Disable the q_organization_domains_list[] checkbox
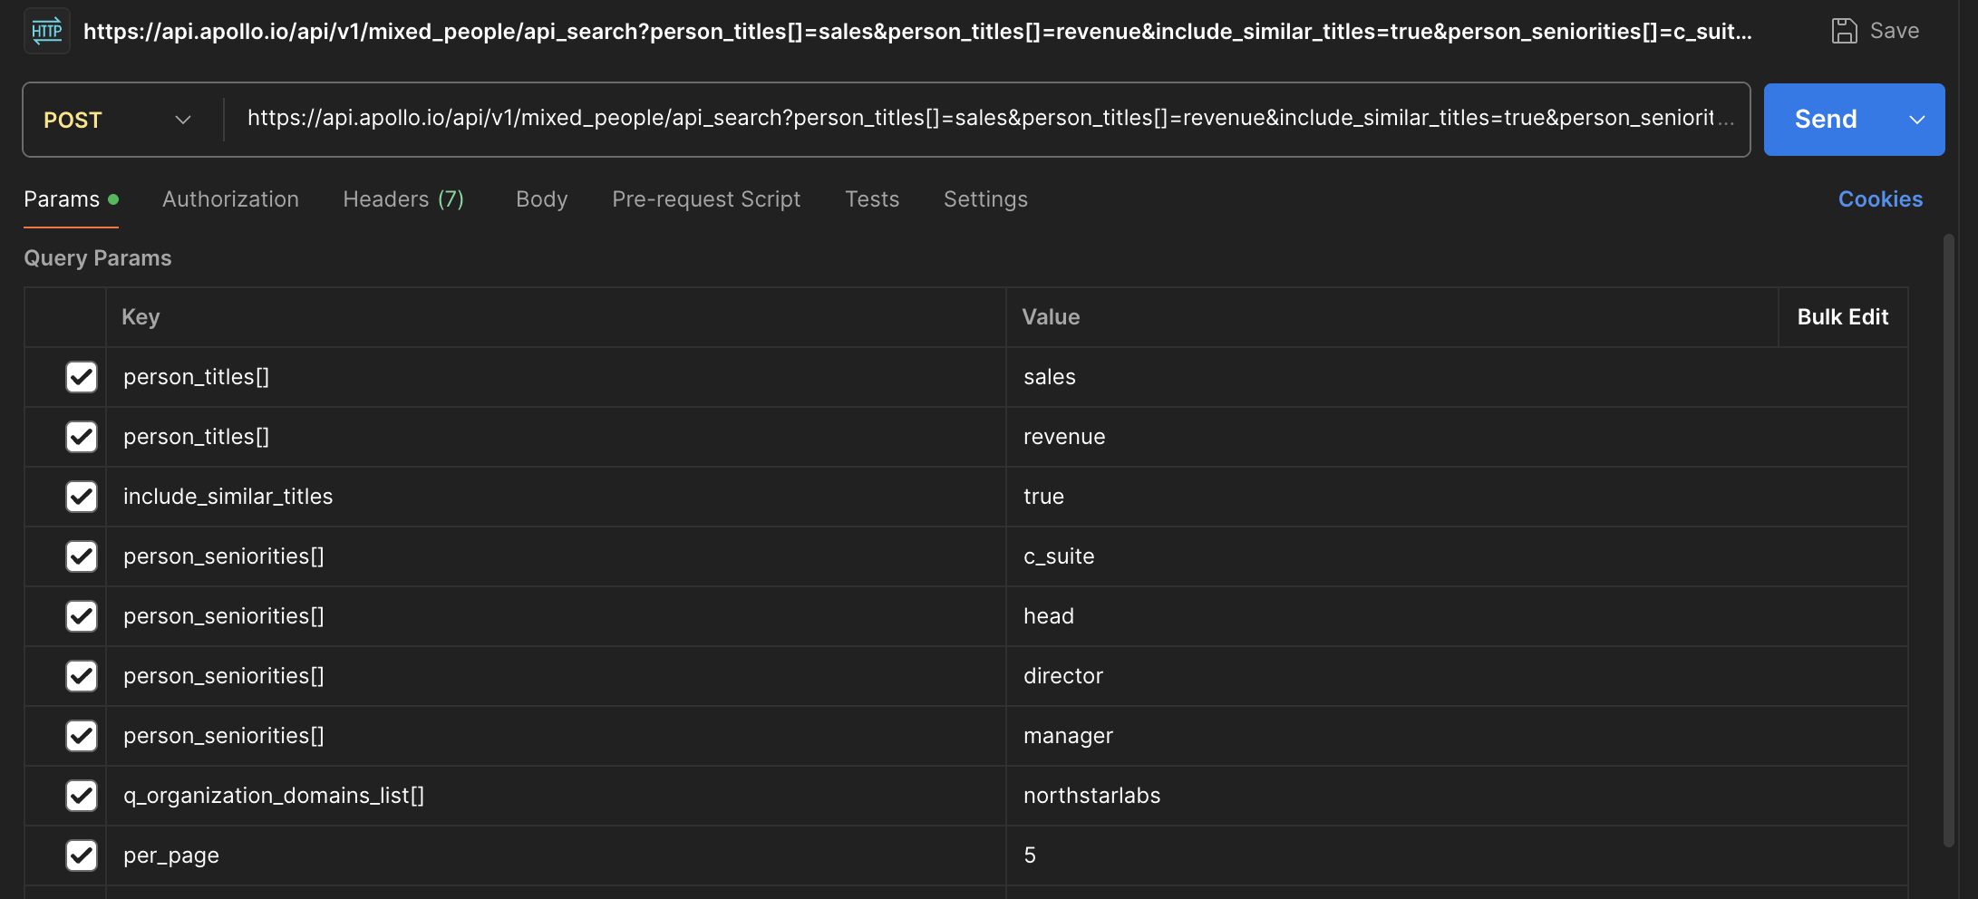 (x=82, y=796)
